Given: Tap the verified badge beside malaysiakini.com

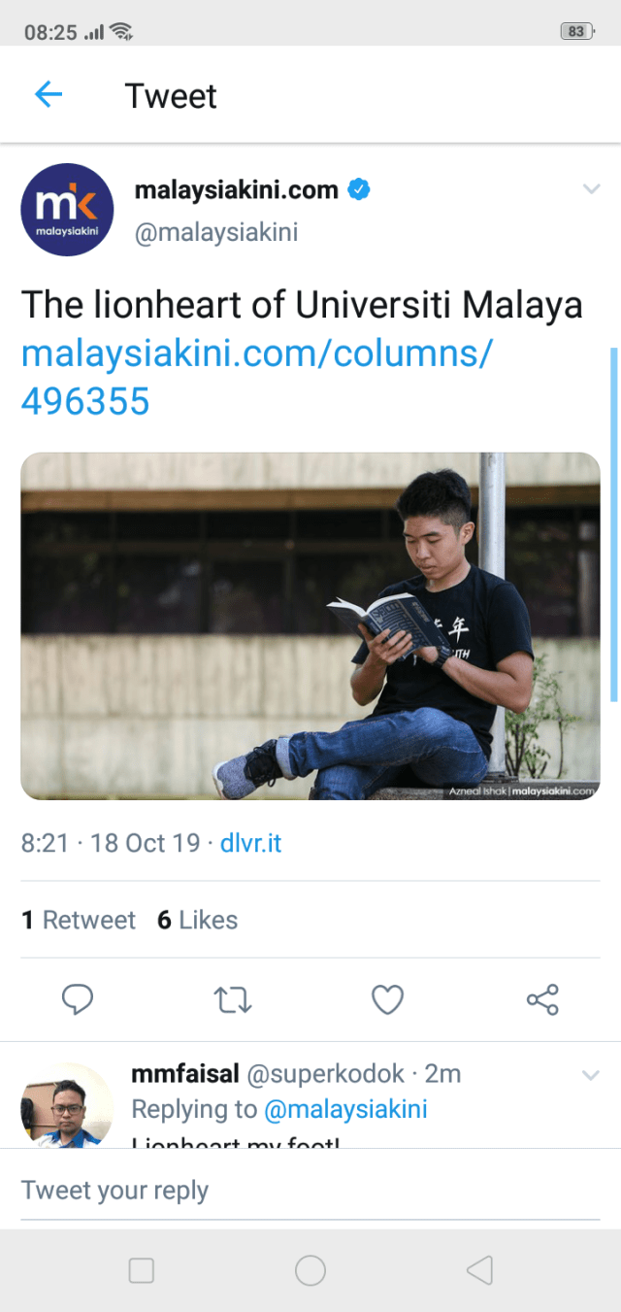Looking at the screenshot, I should point(359,189).
